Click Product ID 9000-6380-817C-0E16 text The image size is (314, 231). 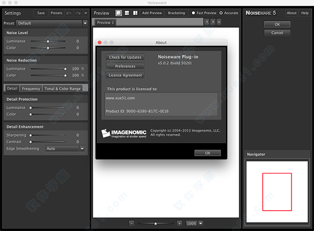coord(137,111)
